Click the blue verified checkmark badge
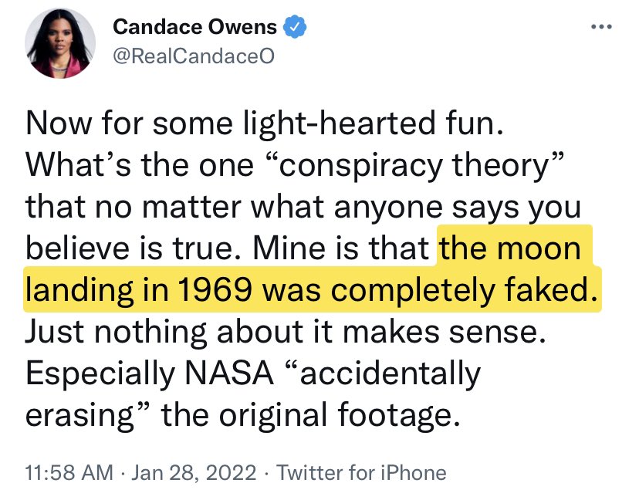Image resolution: width=639 pixels, height=500 pixels. [x=294, y=27]
